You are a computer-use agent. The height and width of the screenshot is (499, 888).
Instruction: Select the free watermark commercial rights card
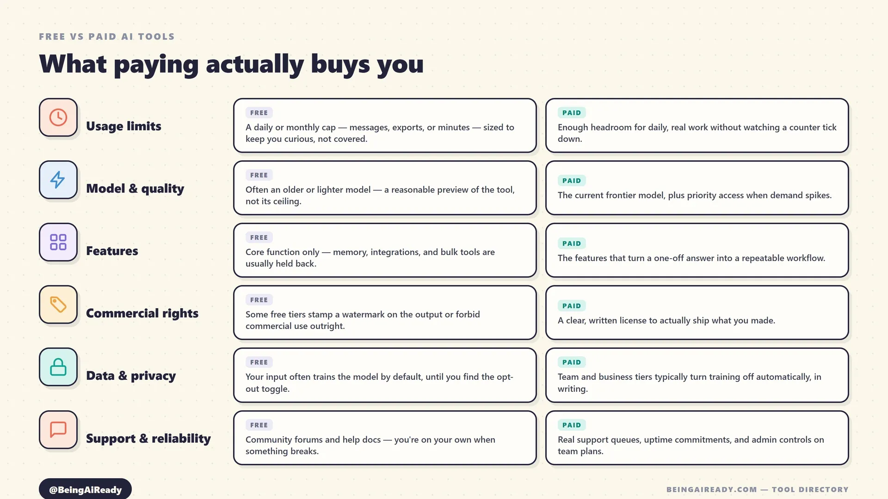tap(385, 313)
